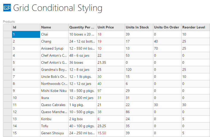Sort by the Id column header
Viewport: 210px width, 137px height.
[26, 27]
